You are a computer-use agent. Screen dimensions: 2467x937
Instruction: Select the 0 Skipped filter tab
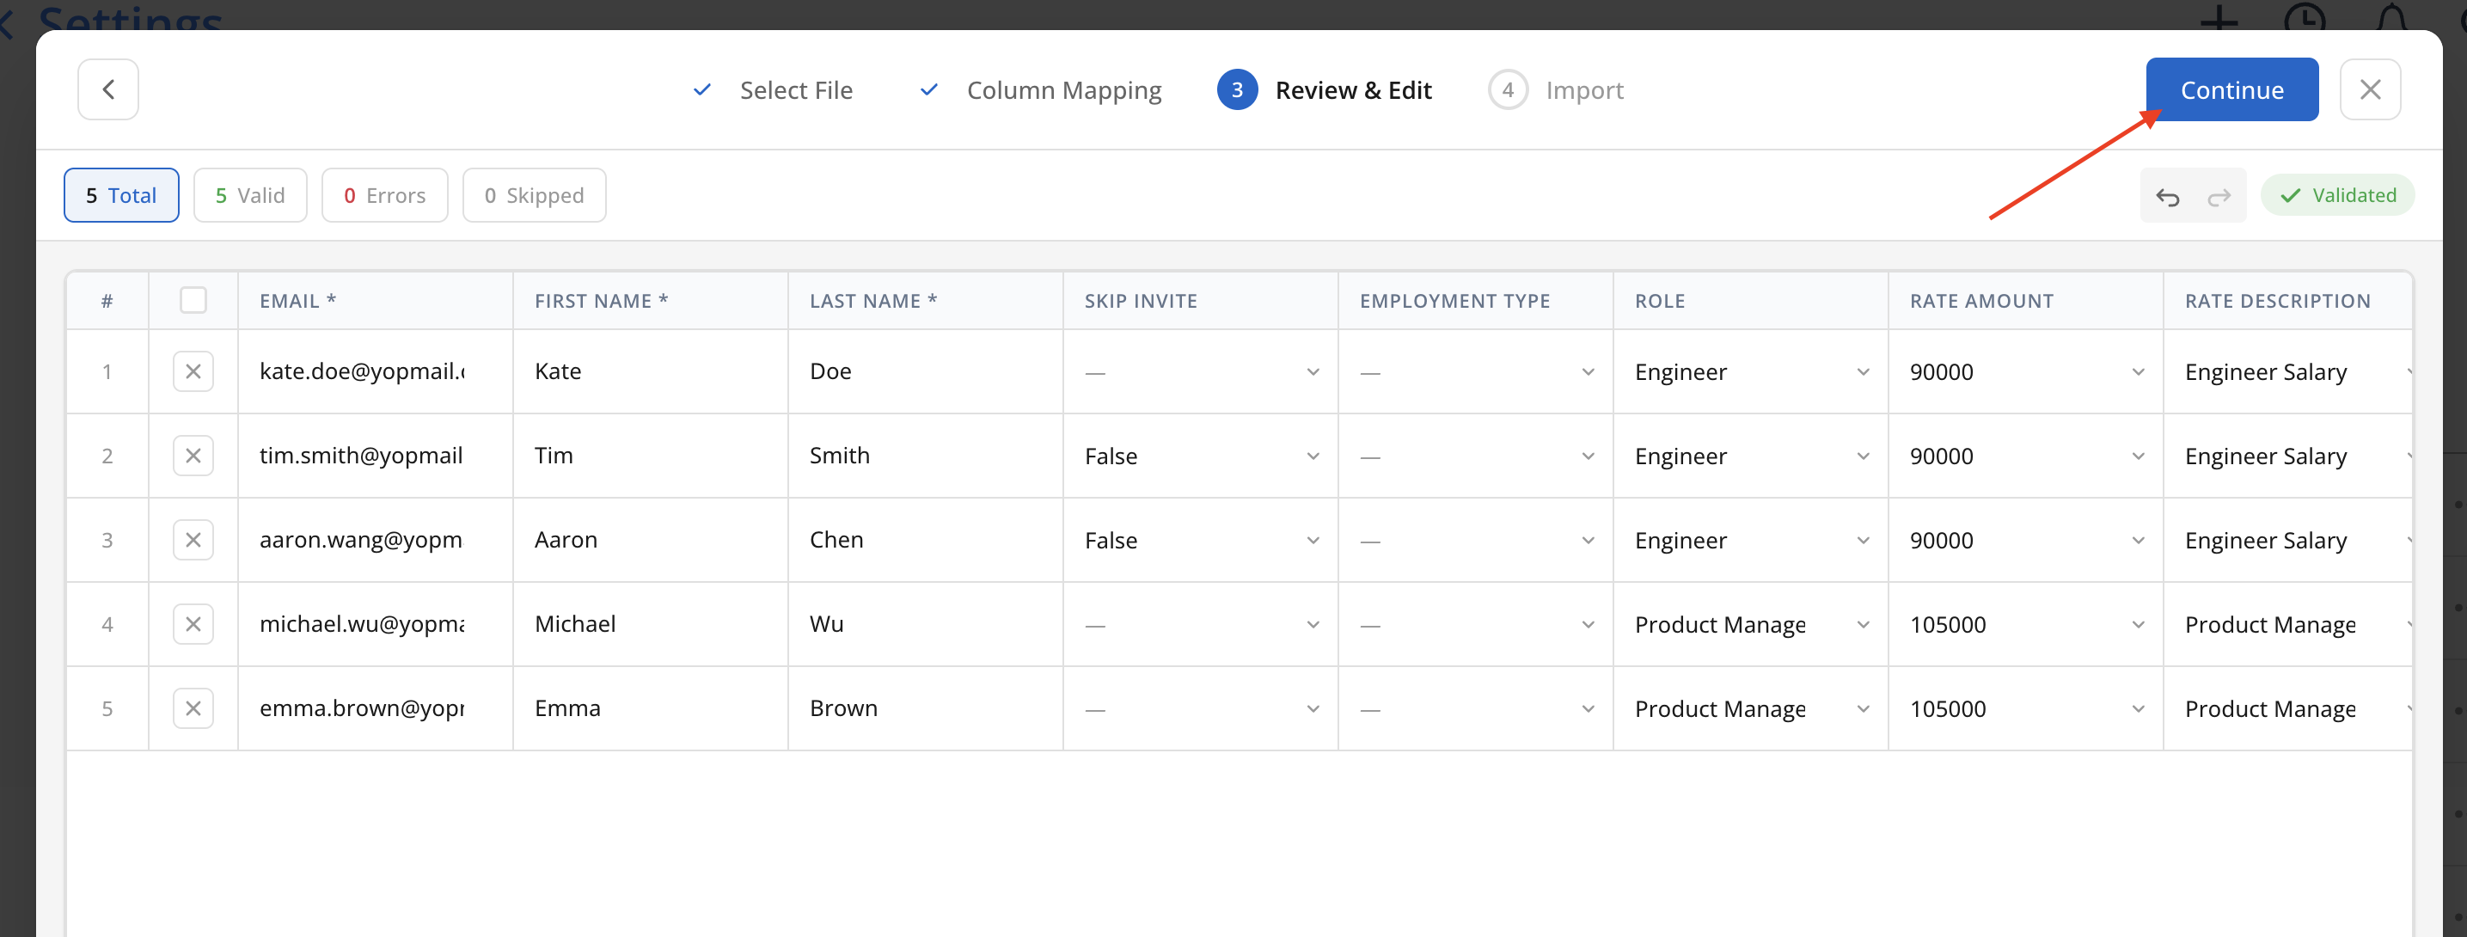pyautogui.click(x=534, y=195)
